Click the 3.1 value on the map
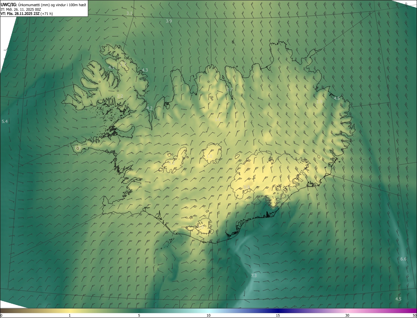The height and width of the screenshot is (318, 417). [129, 13]
